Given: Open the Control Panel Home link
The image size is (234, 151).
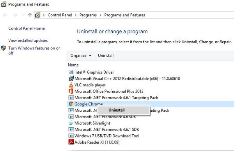Looking at the screenshot, I should click(x=27, y=28).
